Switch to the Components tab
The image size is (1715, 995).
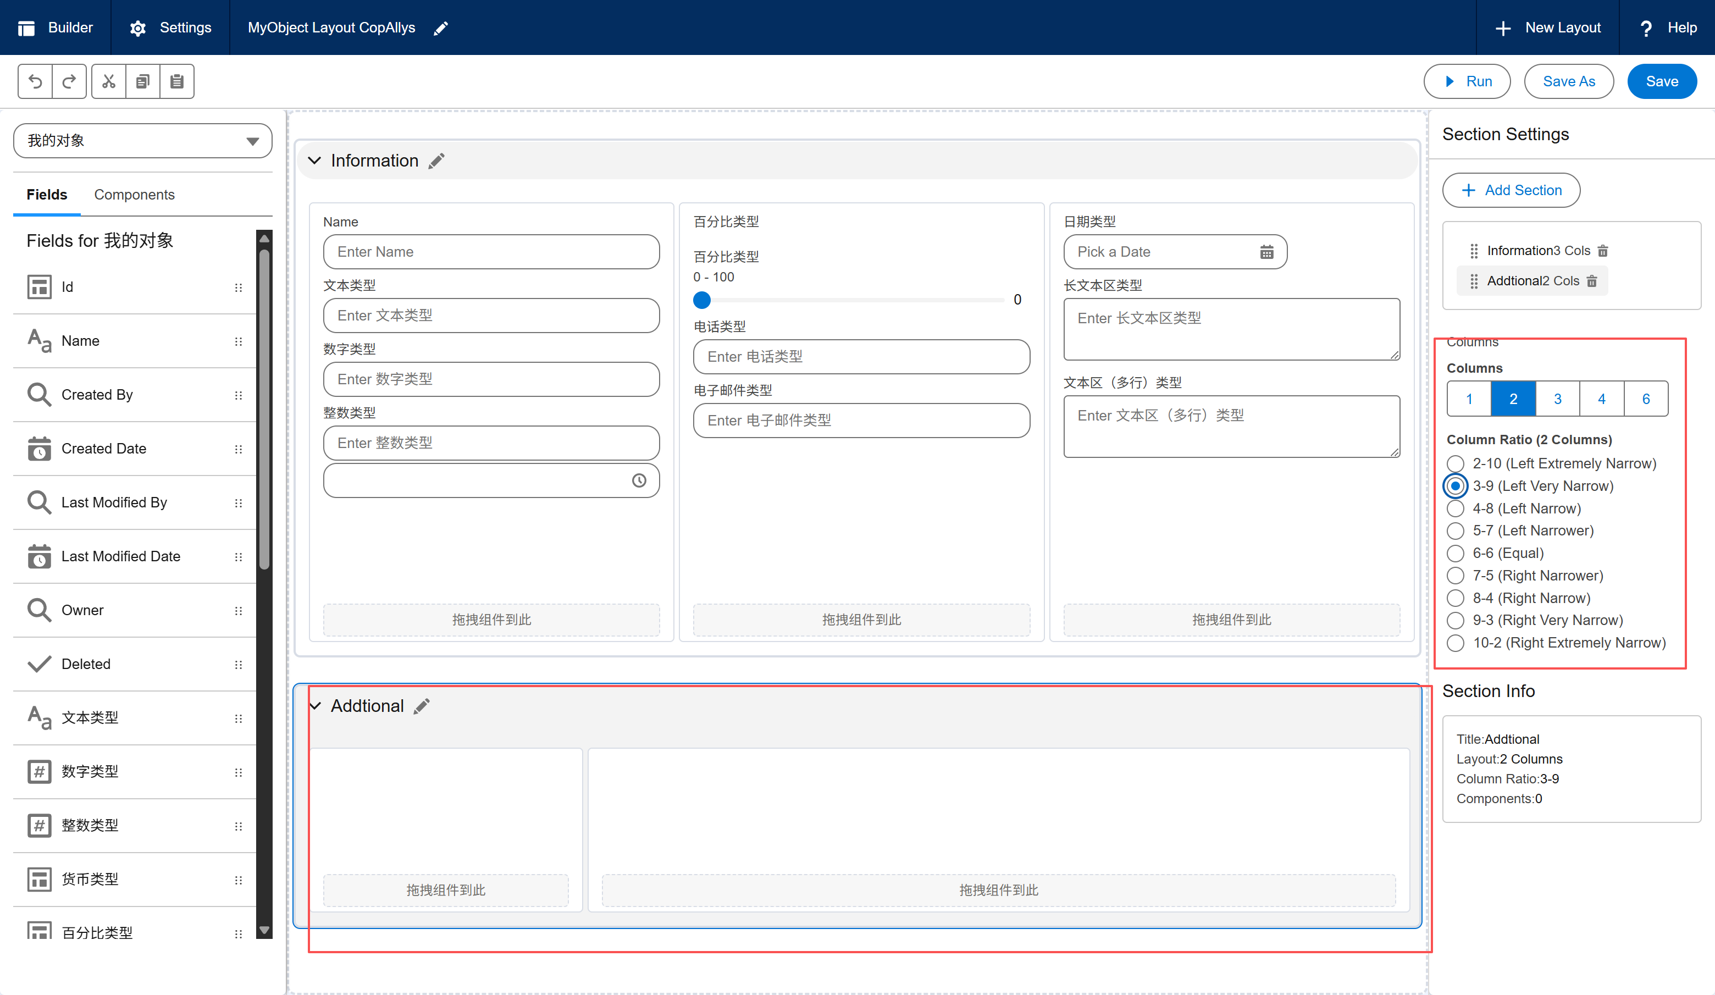click(134, 195)
